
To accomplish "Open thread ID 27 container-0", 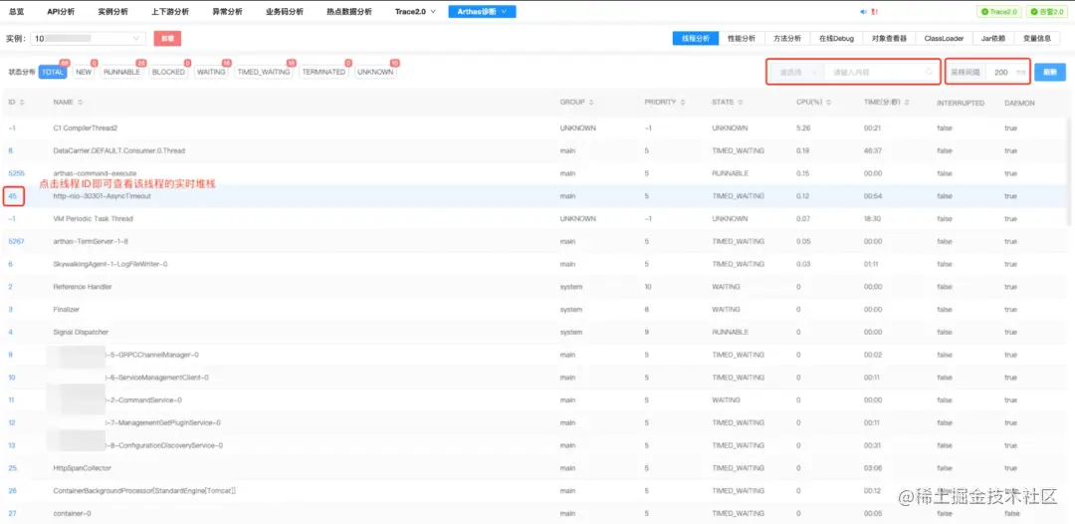I will [x=12, y=513].
